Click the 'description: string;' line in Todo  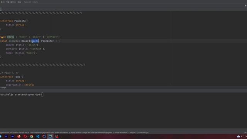[x=20, y=85]
